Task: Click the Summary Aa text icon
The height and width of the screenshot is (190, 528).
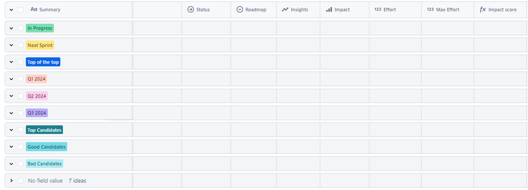Action: (34, 9)
